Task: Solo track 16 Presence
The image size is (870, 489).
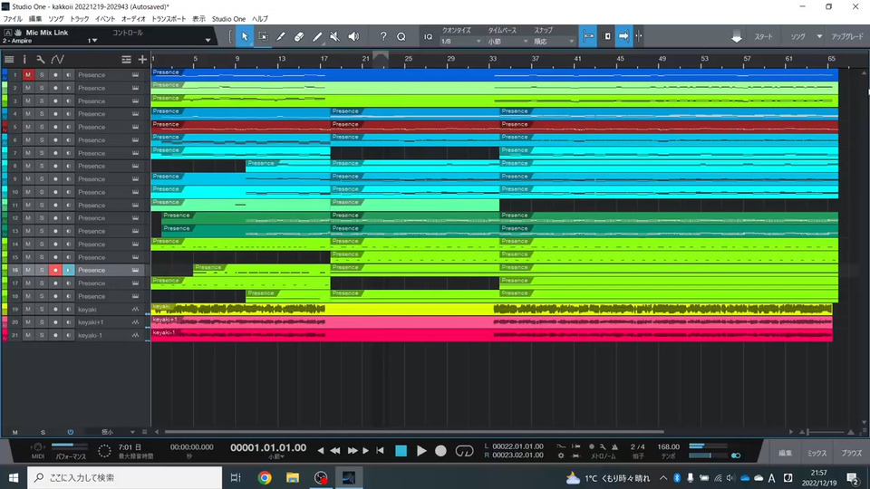Action: 41,270
